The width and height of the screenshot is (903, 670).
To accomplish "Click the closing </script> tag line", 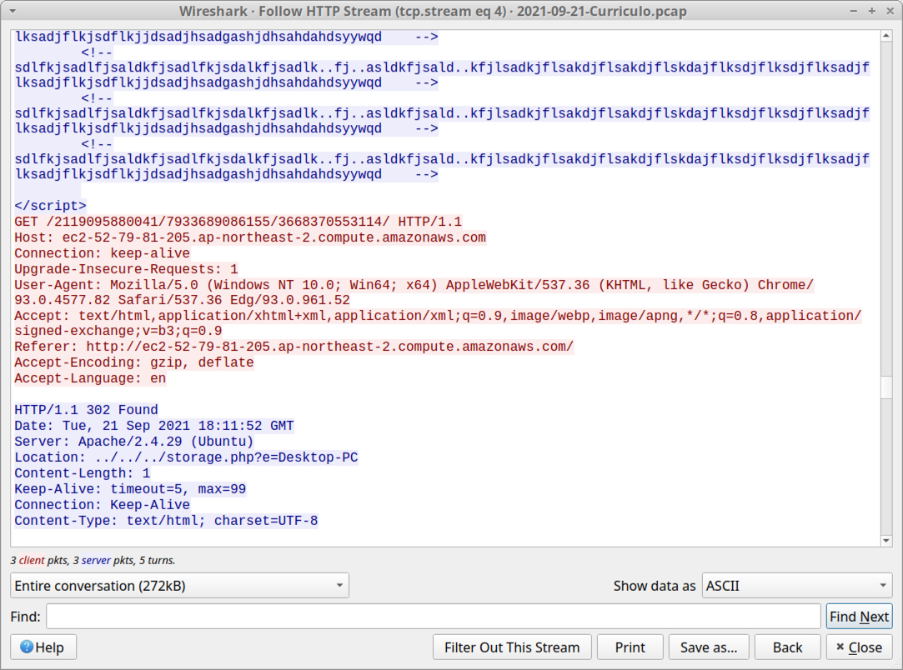I will [50, 206].
